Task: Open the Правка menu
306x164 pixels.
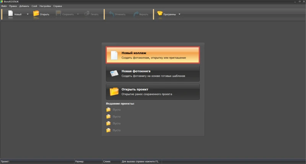Action: (13, 6)
